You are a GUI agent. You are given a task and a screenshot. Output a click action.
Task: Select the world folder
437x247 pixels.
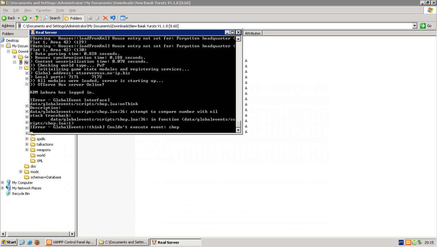41,155
